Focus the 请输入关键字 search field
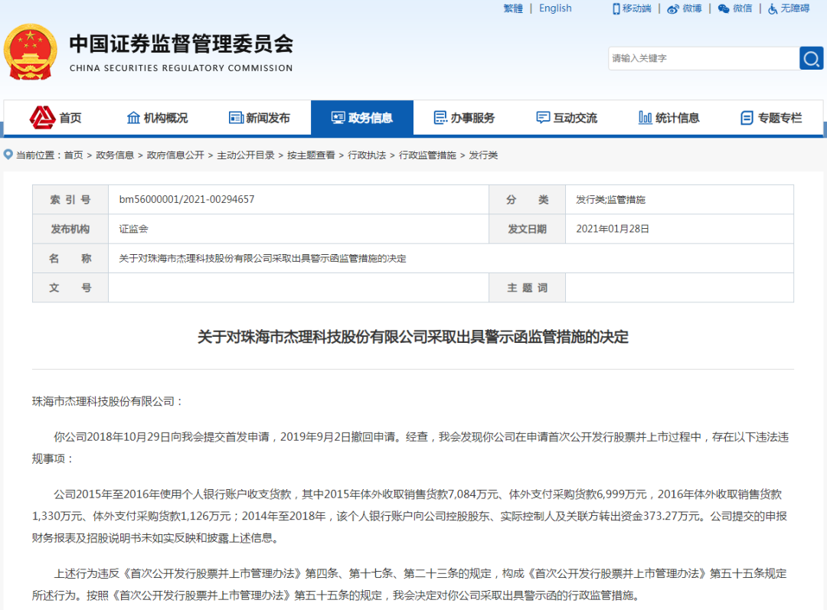The height and width of the screenshot is (610, 827). click(704, 58)
